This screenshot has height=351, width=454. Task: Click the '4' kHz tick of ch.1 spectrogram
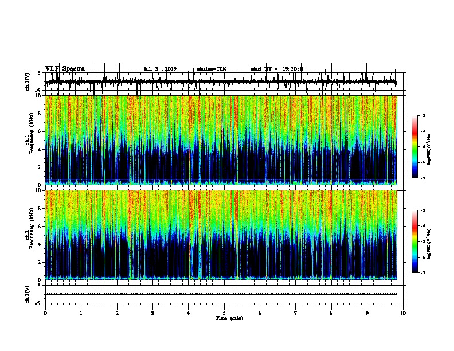tap(40, 150)
